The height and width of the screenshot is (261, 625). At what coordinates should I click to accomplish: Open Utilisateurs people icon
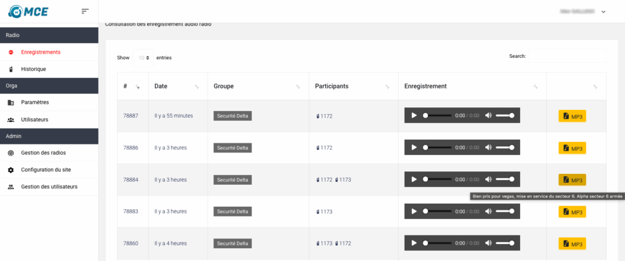coord(11,120)
